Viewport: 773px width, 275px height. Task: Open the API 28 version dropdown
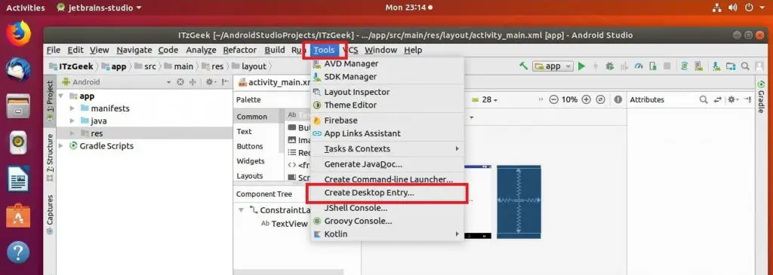pyautogui.click(x=485, y=99)
